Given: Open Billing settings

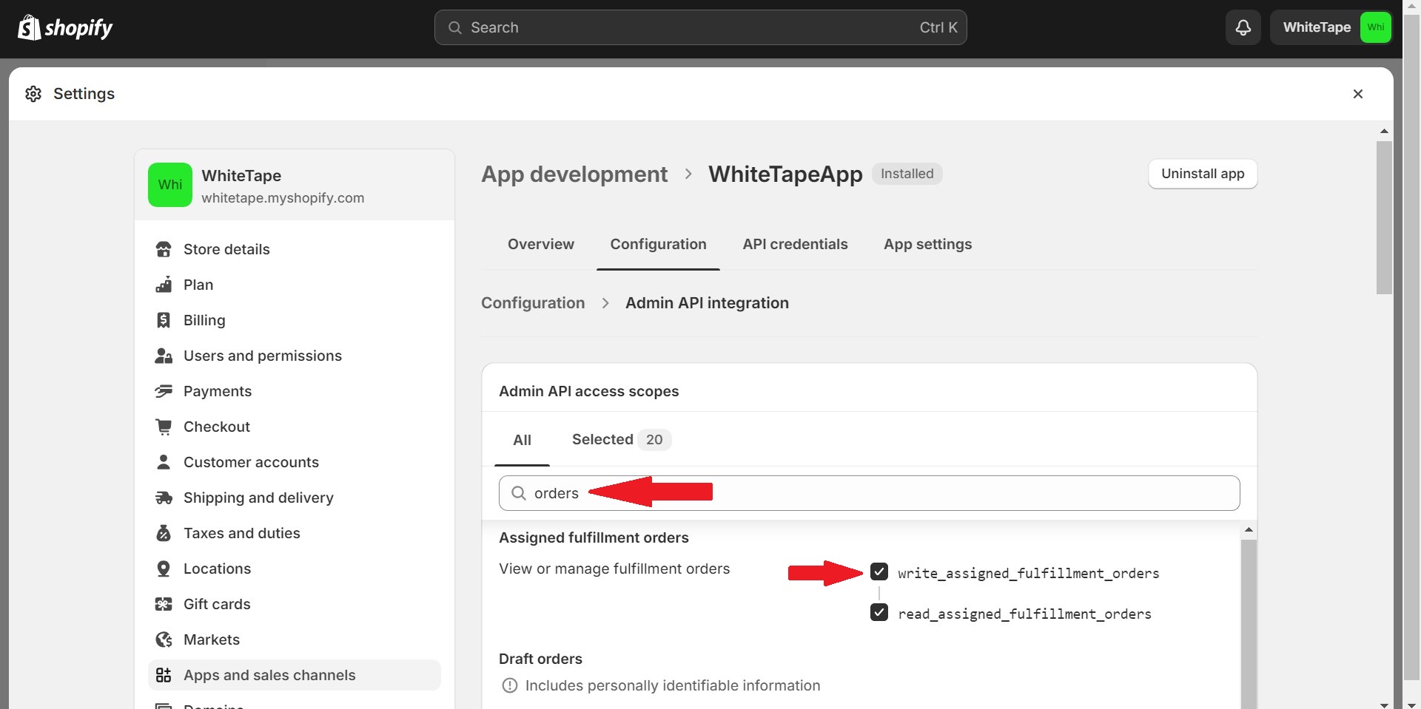Looking at the screenshot, I should (295, 320).
